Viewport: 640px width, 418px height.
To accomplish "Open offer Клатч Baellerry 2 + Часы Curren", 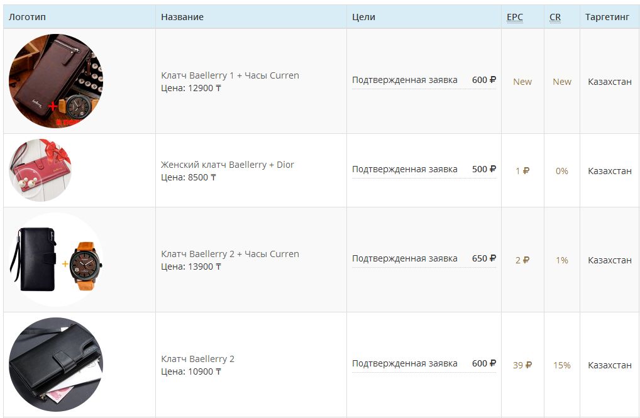I will (229, 254).
